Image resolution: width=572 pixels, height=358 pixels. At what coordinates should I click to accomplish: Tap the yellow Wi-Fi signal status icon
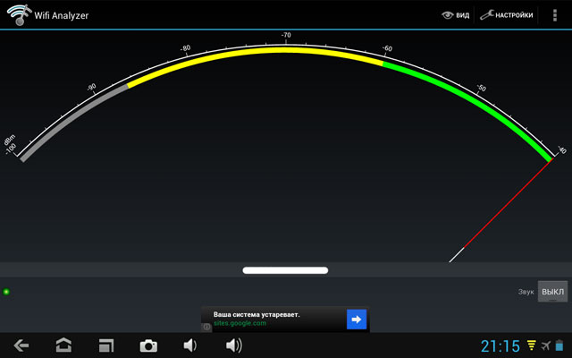[532, 345]
